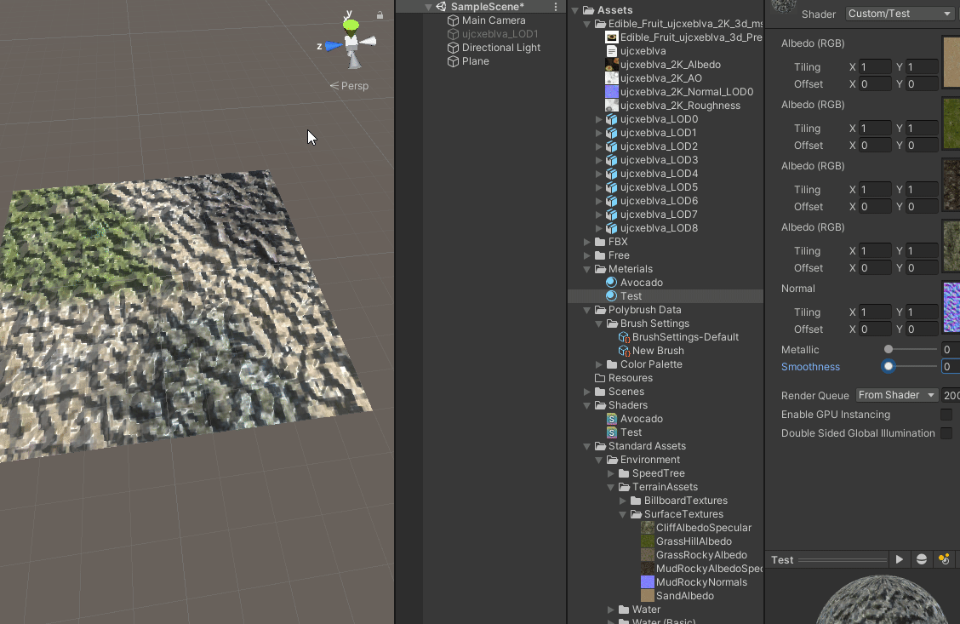Select the TerrainAssets folder
960x624 pixels.
point(658,487)
